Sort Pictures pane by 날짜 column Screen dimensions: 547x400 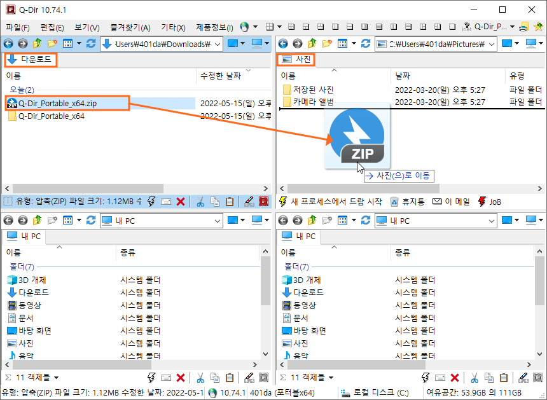tap(448, 76)
